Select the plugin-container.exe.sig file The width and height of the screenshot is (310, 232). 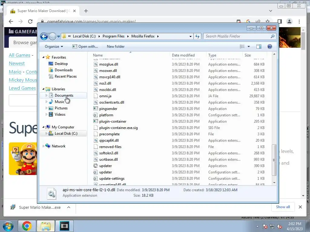coord(118,128)
